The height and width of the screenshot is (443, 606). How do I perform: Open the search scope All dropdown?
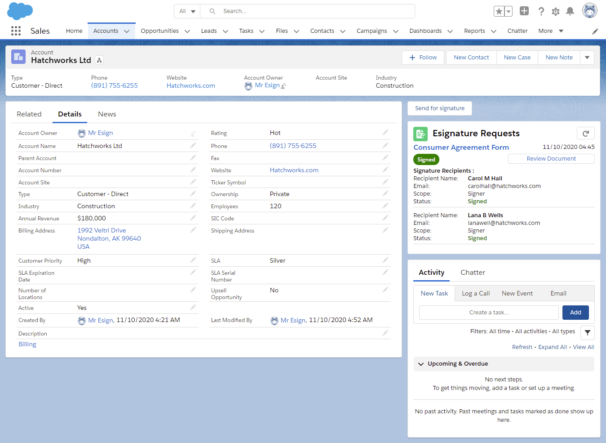click(187, 11)
